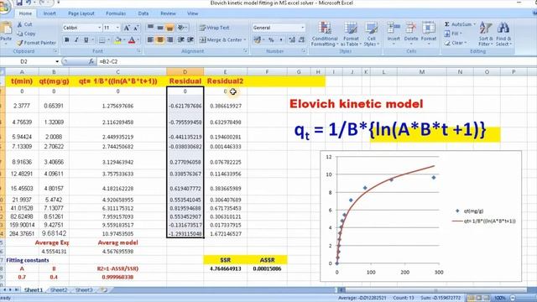Toggle Italic formatting
537x302 pixels.
click(x=76, y=40)
